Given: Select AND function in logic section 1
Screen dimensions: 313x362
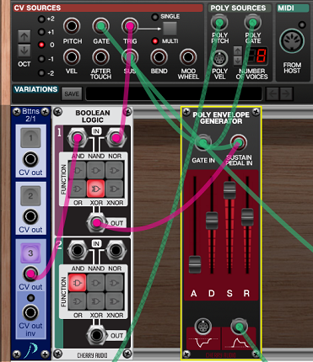Looking at the screenshot, I should pos(78,170).
